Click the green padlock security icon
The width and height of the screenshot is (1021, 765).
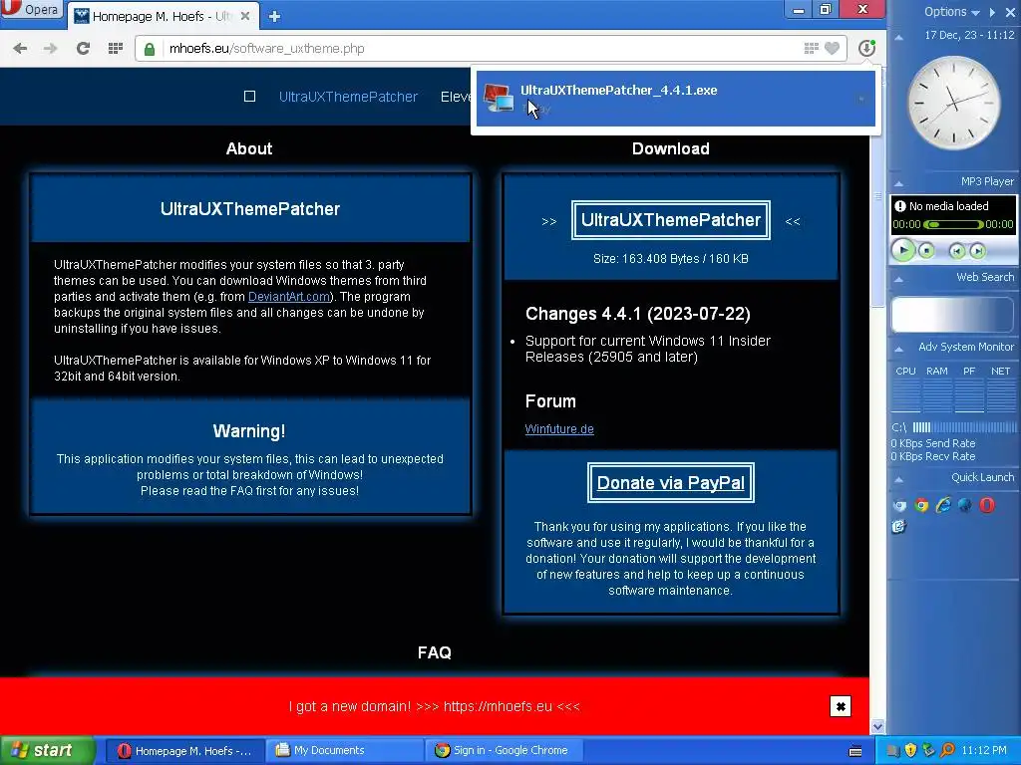click(150, 49)
